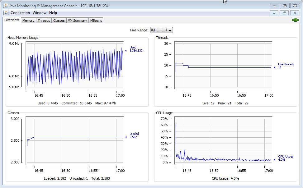Click the Live threads chart plot

click(223, 65)
